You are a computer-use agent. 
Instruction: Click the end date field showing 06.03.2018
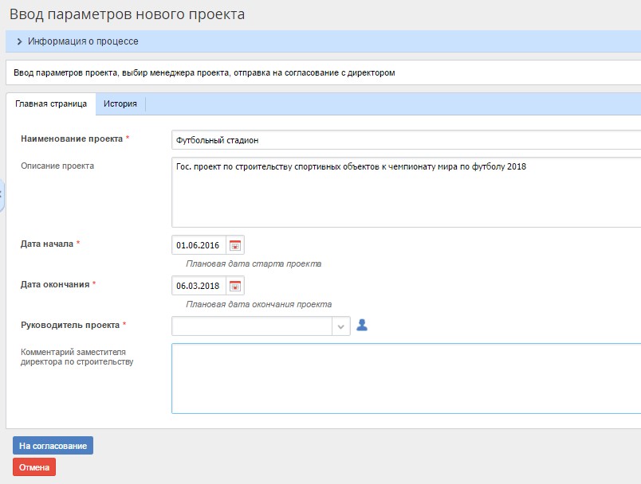pos(199,286)
